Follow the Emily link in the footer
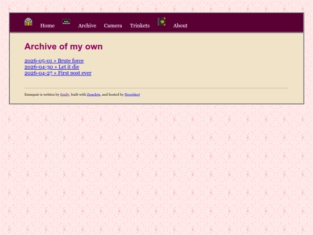313x235 pixels. point(65,95)
